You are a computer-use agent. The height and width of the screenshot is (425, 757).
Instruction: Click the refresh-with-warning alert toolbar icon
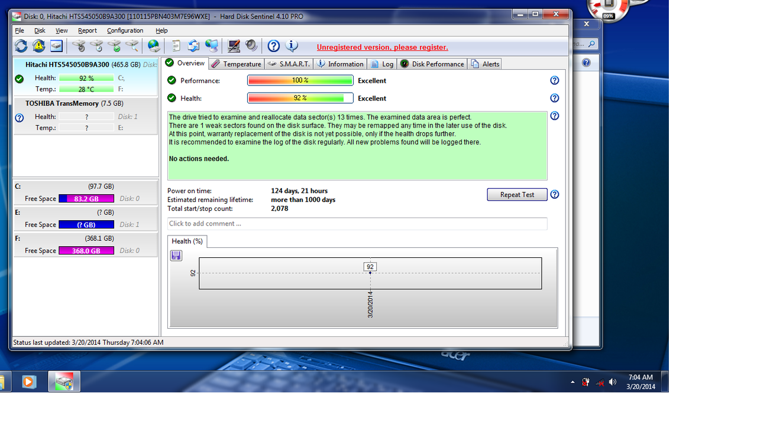coord(38,45)
